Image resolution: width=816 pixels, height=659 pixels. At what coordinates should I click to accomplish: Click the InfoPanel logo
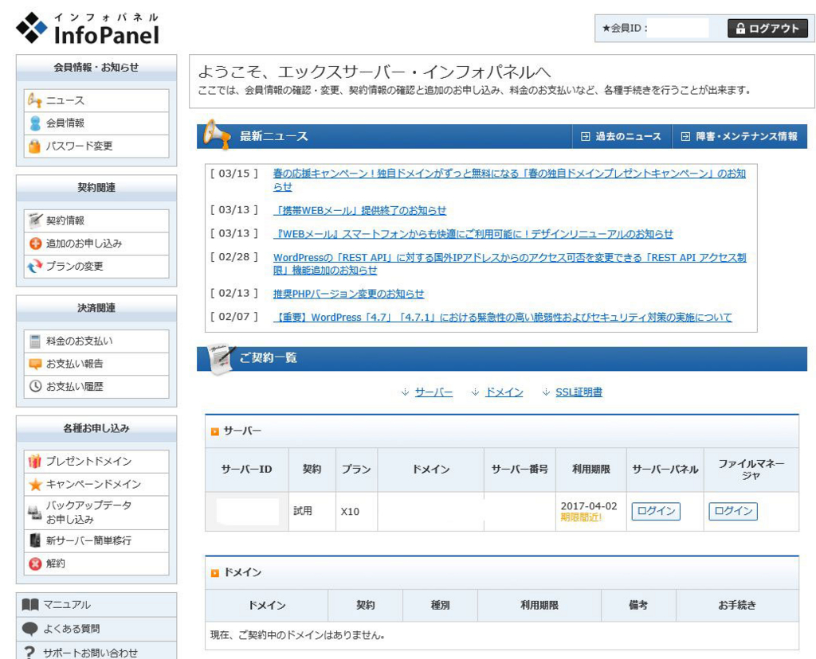coord(88,29)
